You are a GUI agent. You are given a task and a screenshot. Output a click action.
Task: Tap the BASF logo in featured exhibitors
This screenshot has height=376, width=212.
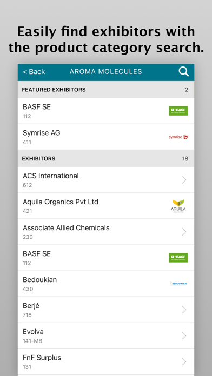pos(178,111)
